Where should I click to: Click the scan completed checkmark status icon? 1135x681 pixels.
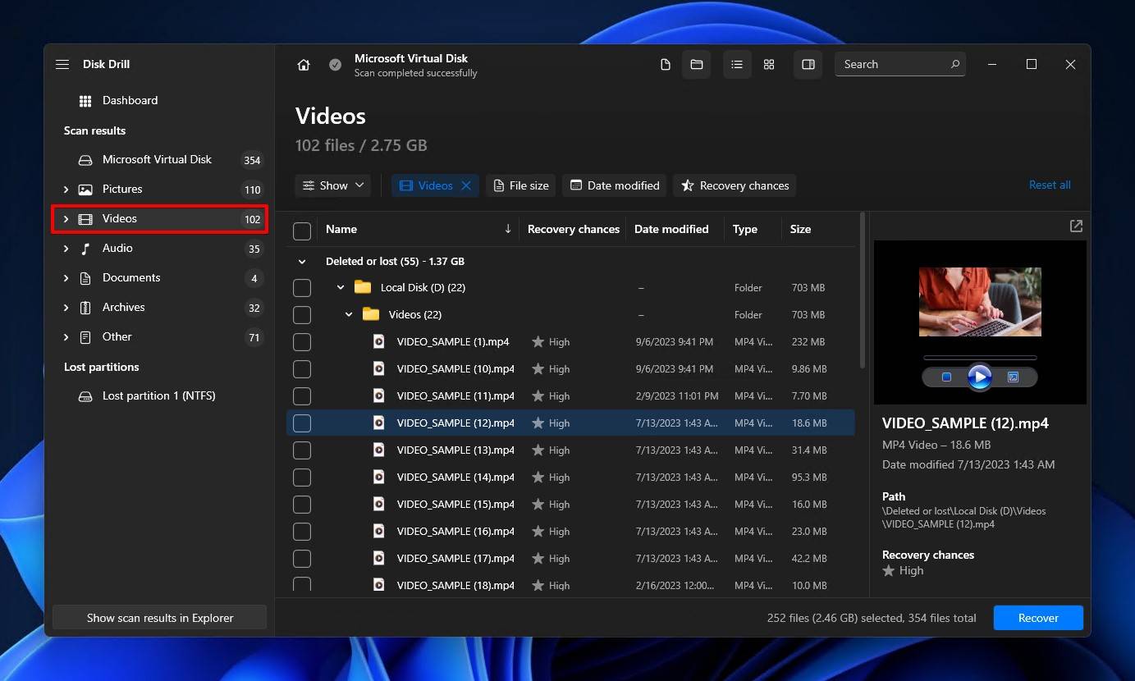pos(335,65)
